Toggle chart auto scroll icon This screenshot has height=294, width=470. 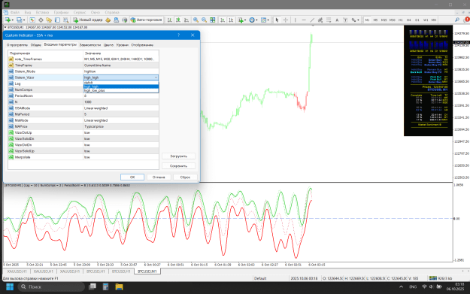coord(223,20)
